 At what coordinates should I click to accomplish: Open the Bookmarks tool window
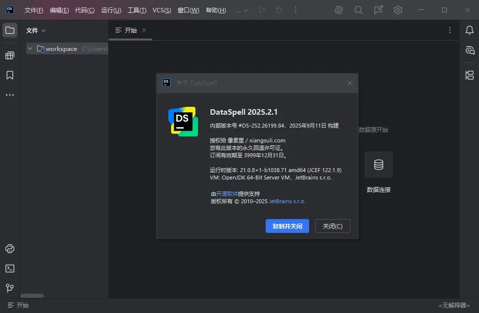[x=9, y=75]
